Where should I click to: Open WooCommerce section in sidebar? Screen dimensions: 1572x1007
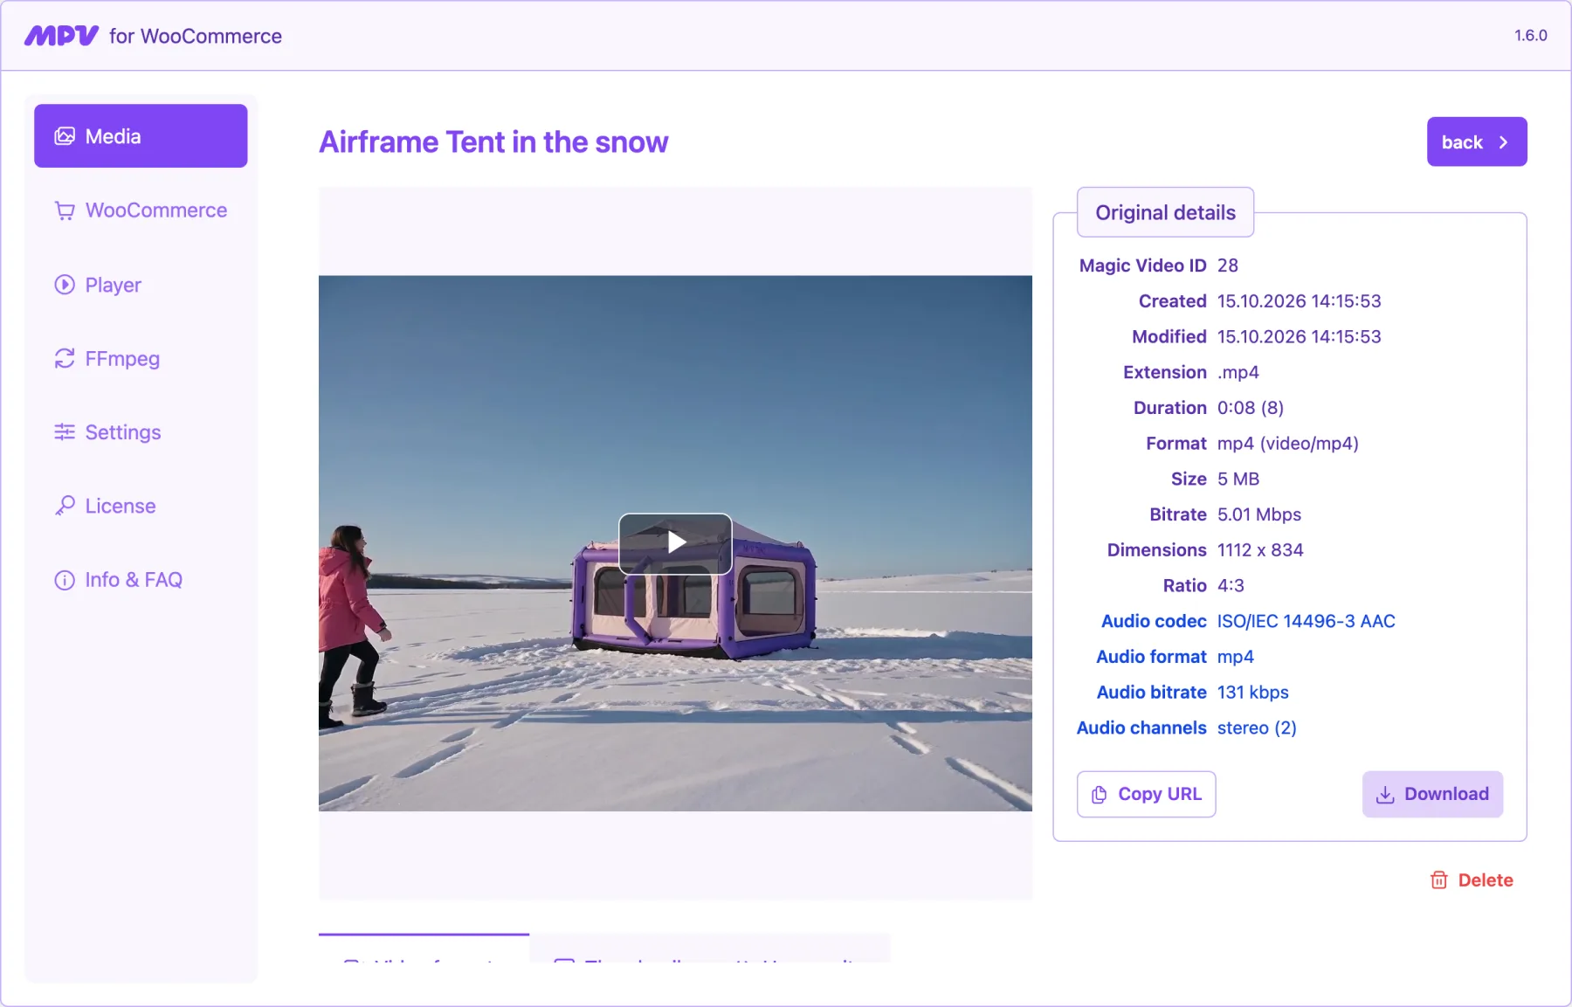coord(141,210)
